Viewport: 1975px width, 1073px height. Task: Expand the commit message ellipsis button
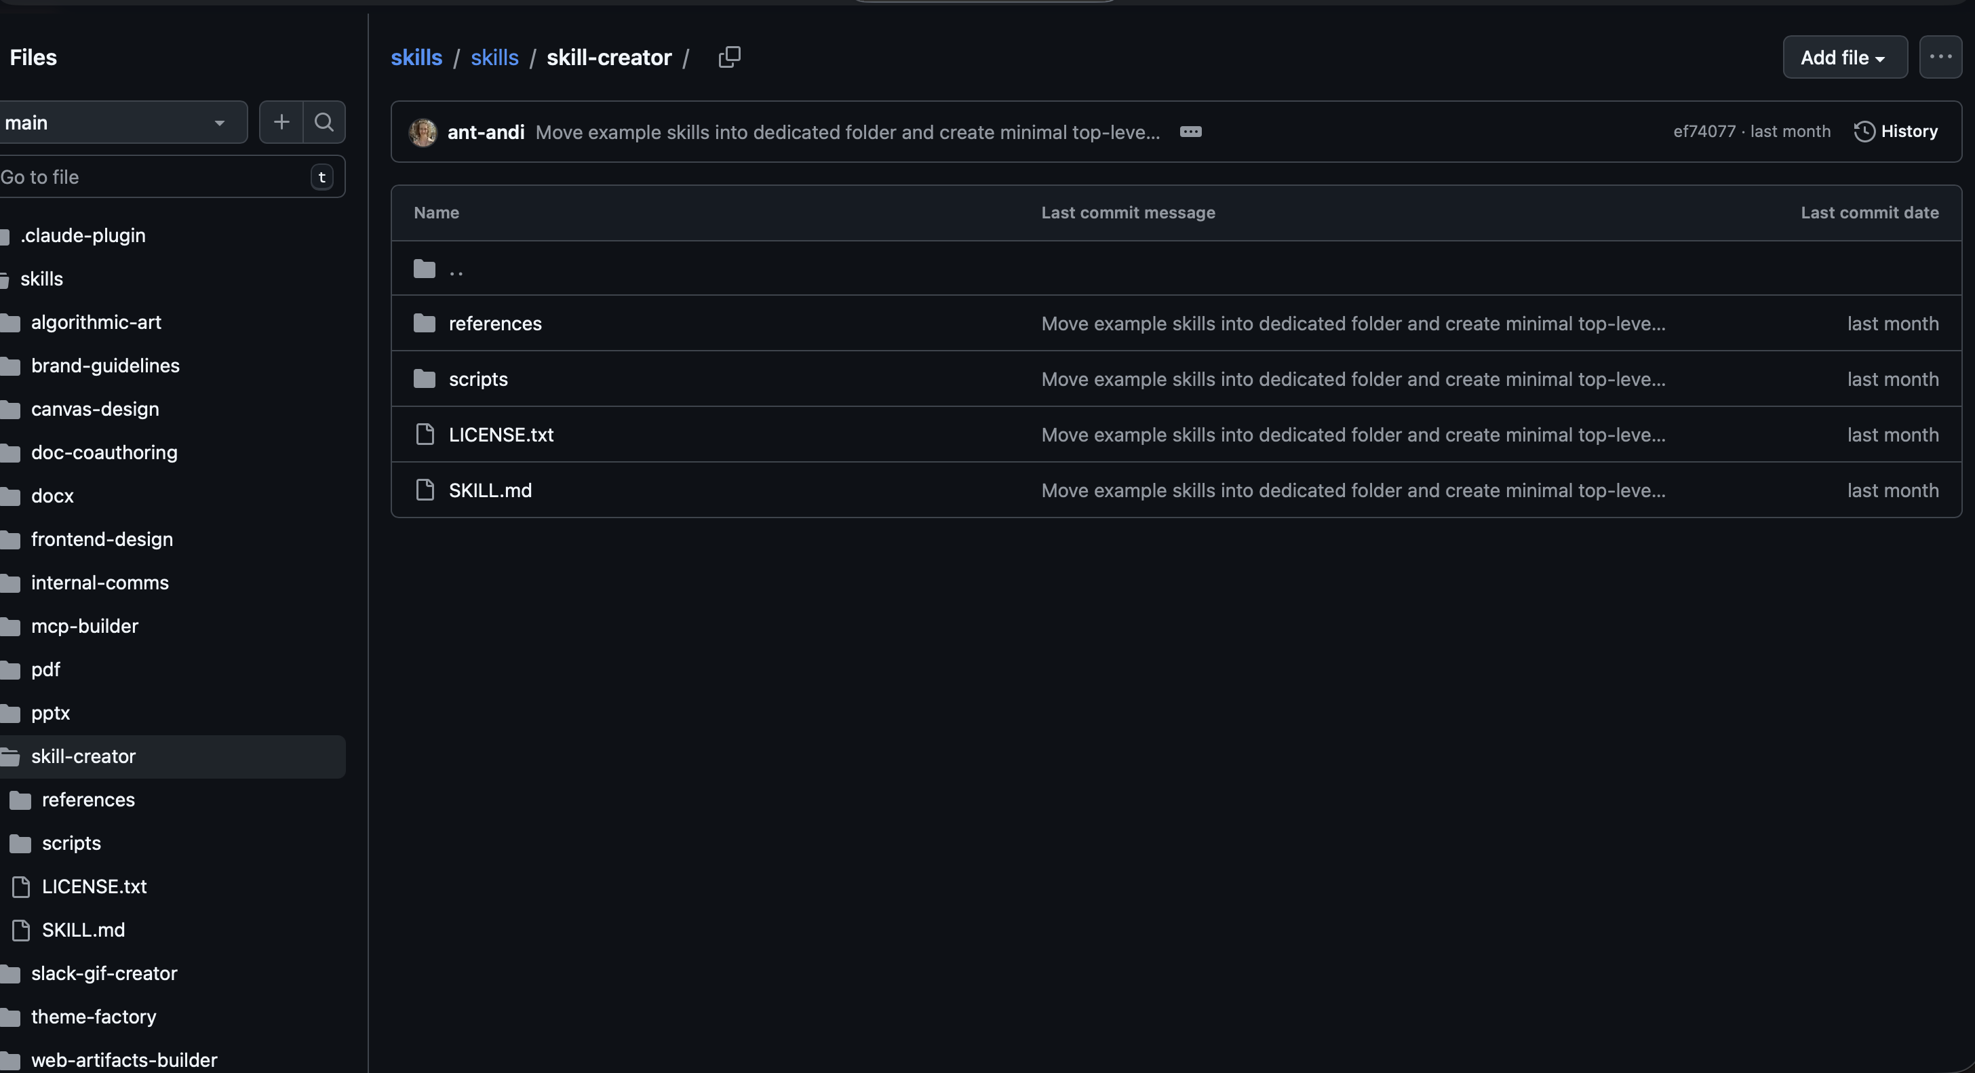1190,132
